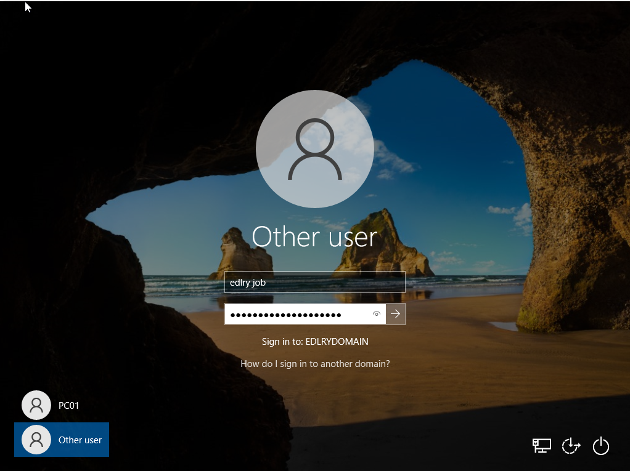Click the PC01 avatar icon
Viewport: 630px width, 471px height.
coord(36,405)
